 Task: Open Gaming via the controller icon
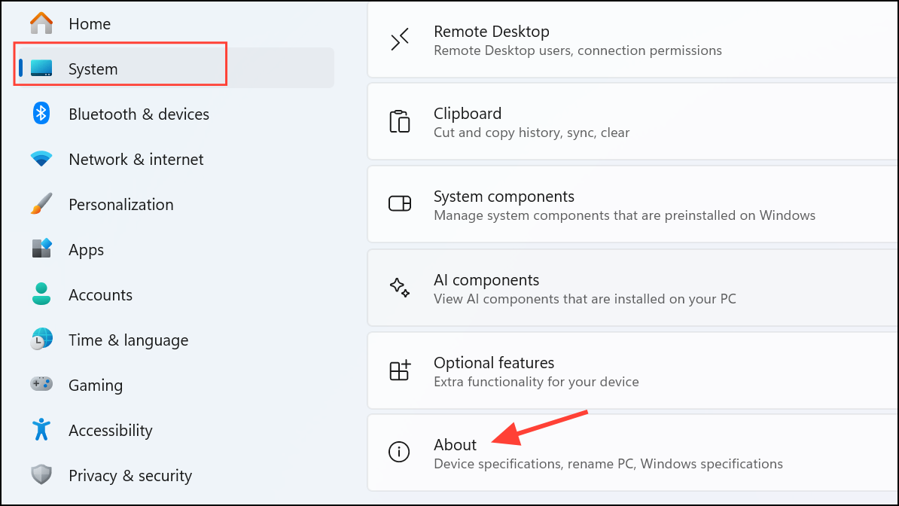41,385
